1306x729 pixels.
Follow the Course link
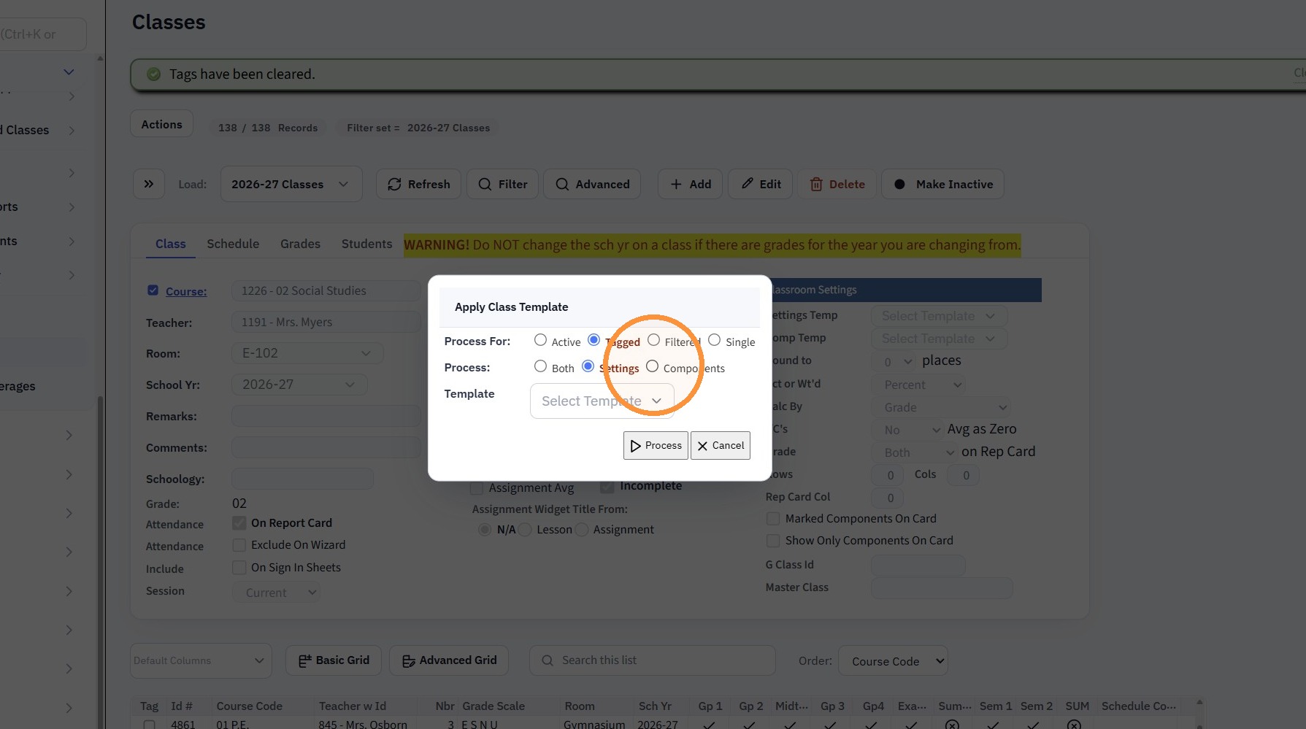pyautogui.click(x=186, y=291)
